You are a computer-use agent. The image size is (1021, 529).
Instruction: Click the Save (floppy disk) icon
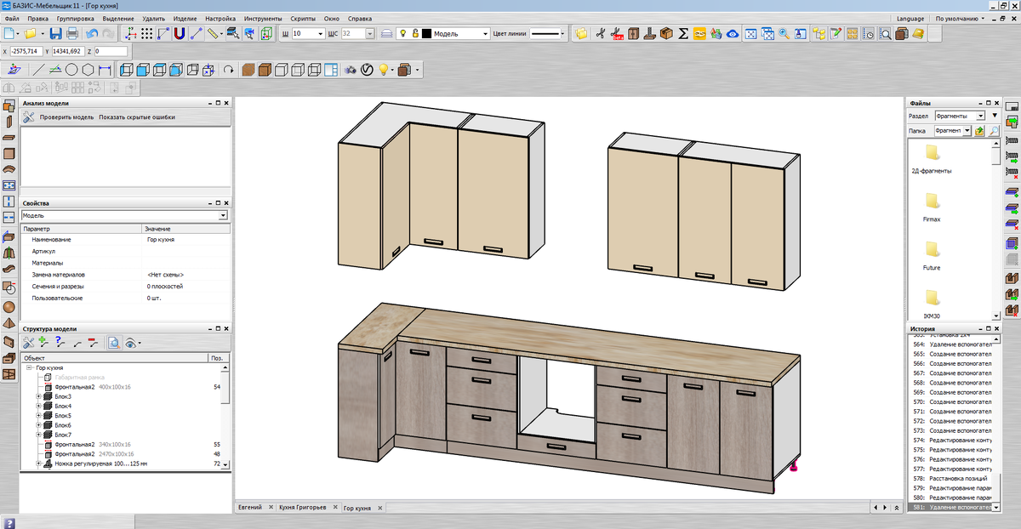(55, 34)
